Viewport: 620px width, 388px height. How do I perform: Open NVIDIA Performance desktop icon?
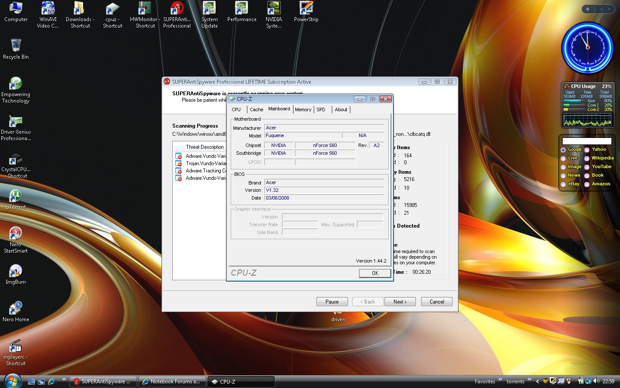click(242, 12)
